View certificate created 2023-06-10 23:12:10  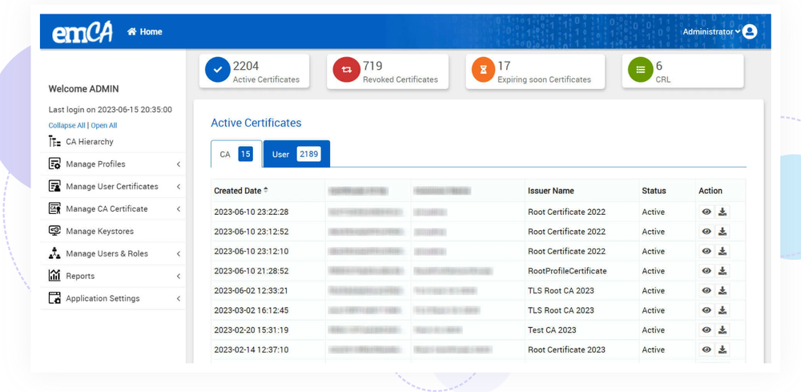706,252
